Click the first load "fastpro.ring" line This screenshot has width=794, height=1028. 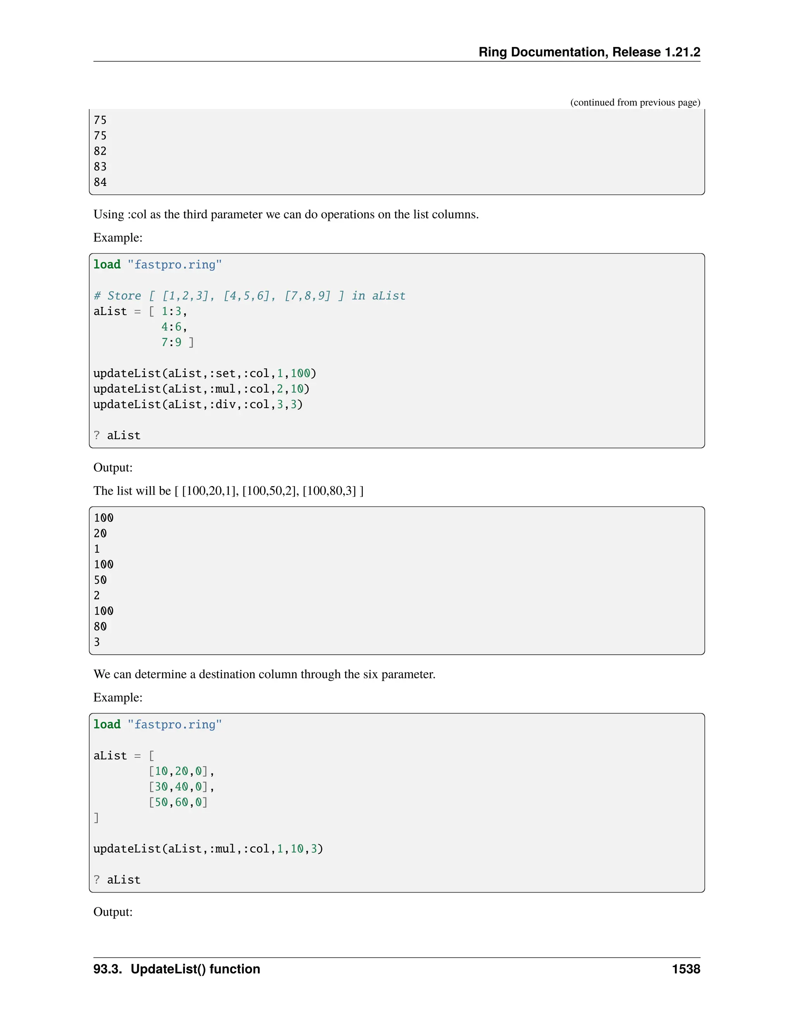[x=157, y=265]
